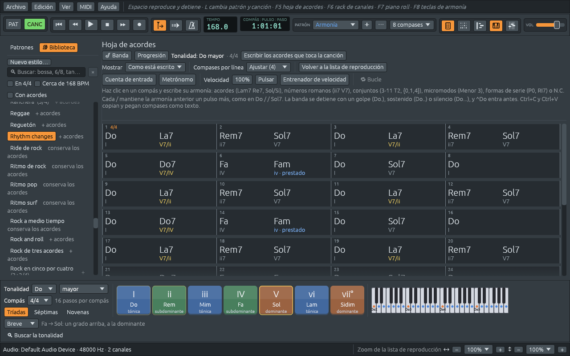Image resolution: width=570 pixels, height=356 pixels.
Task: Click "Volver a la lista de reproducción"
Action: click(x=343, y=67)
